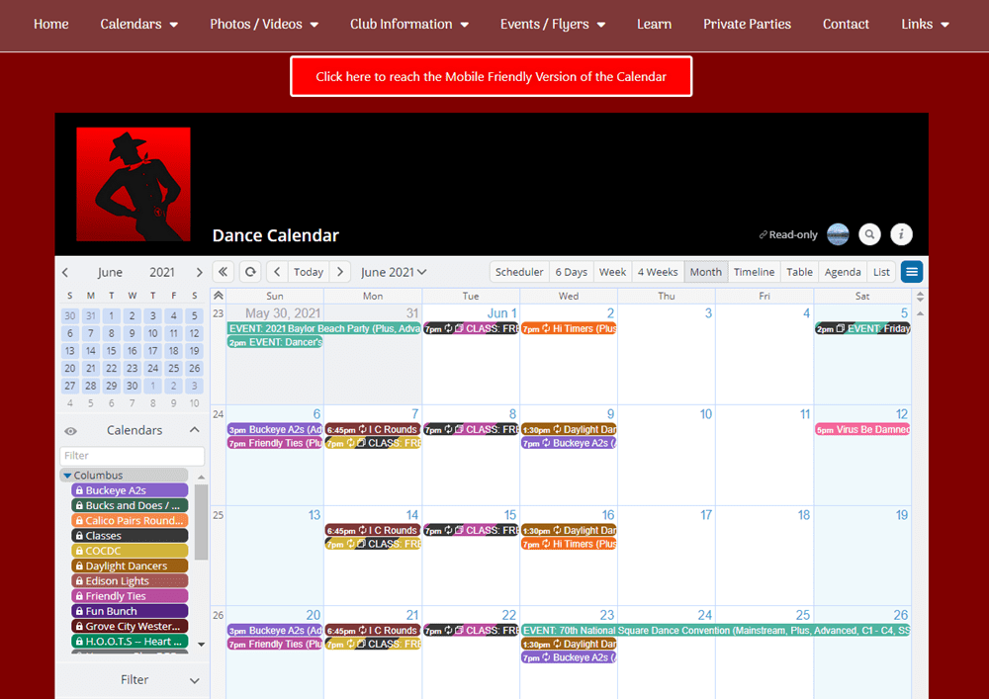Open the calendar info icon
The image size is (989, 699).
point(901,234)
